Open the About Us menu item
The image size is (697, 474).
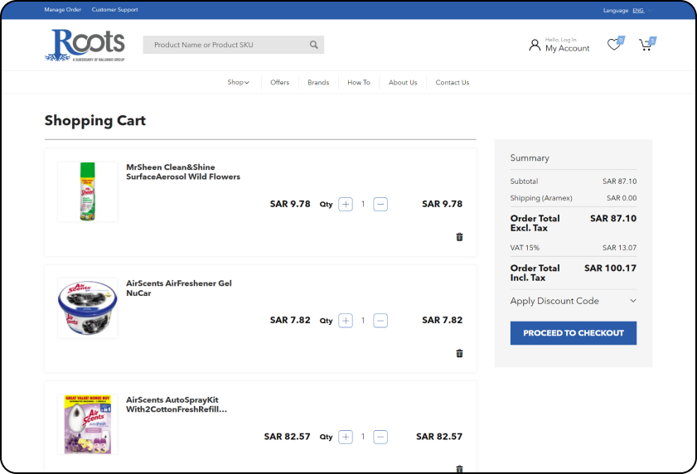(x=403, y=82)
